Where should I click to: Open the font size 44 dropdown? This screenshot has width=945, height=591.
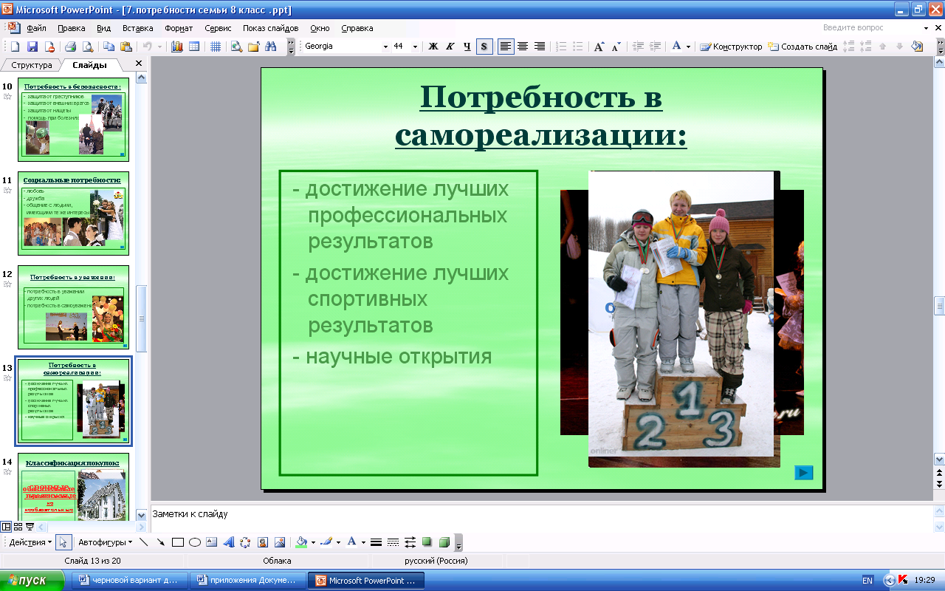pos(415,47)
